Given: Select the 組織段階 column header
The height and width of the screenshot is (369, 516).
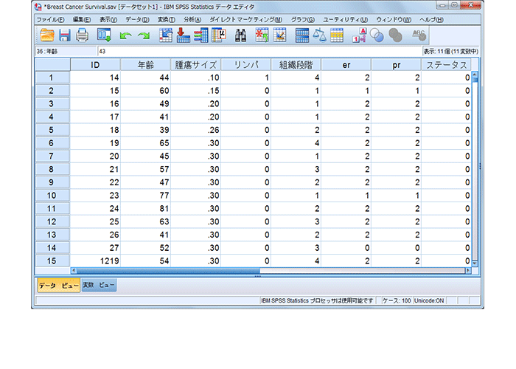Looking at the screenshot, I should pos(296,65).
